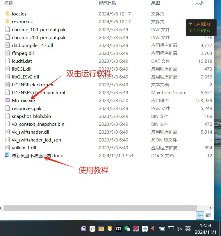Image resolution: width=221 pixels, height=236 pixels.
Task: Sort files by the 名称 column header
Action: pyautogui.click(x=9, y=3)
